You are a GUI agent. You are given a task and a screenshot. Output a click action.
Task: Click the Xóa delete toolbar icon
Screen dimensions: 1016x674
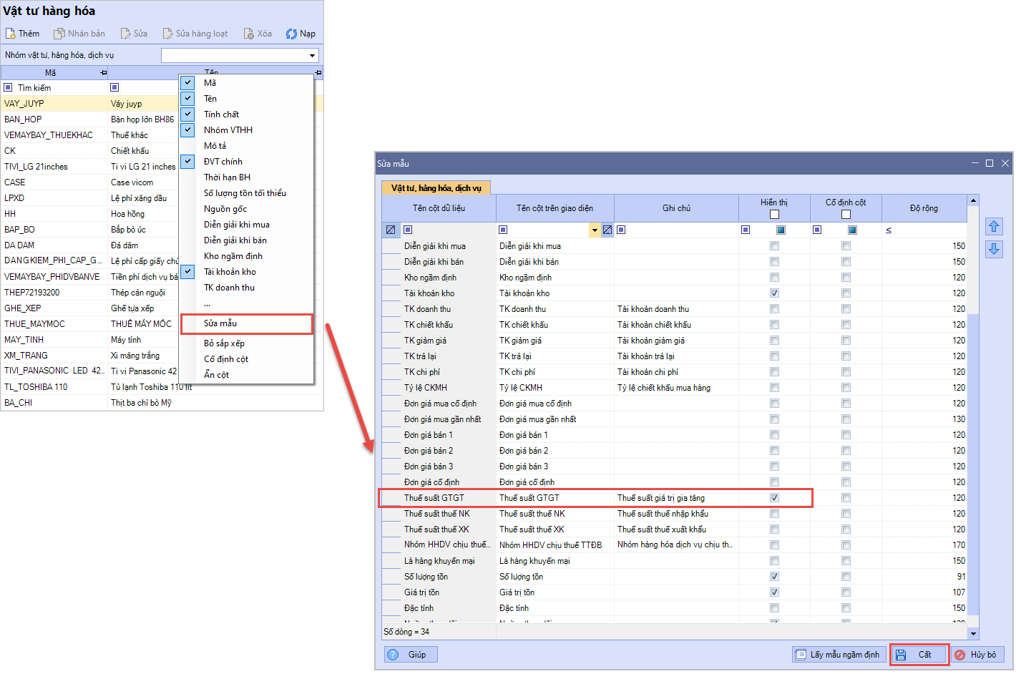coord(248,34)
